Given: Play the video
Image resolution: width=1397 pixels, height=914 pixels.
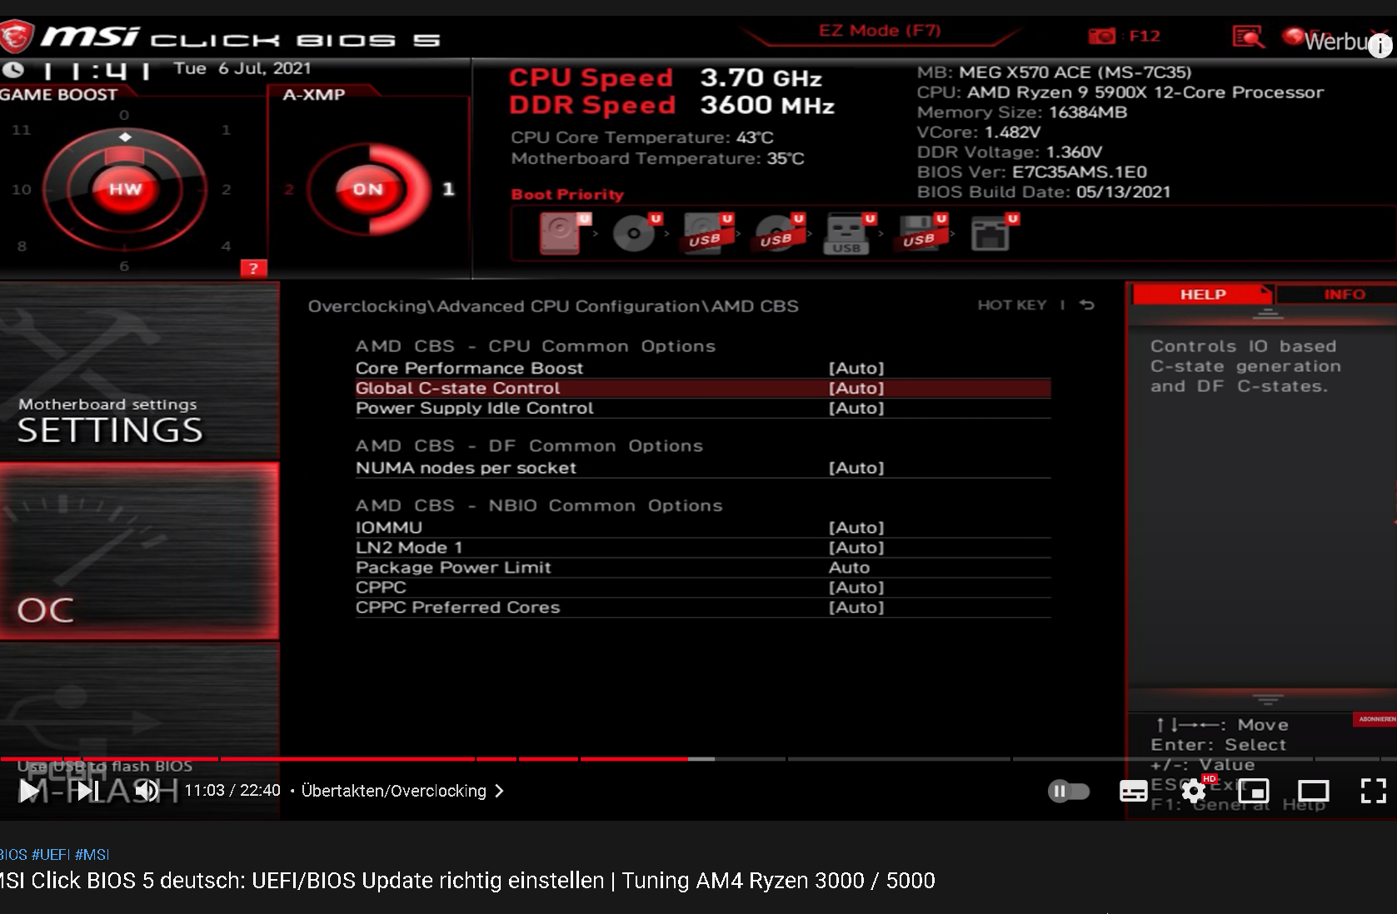Looking at the screenshot, I should coord(29,791).
